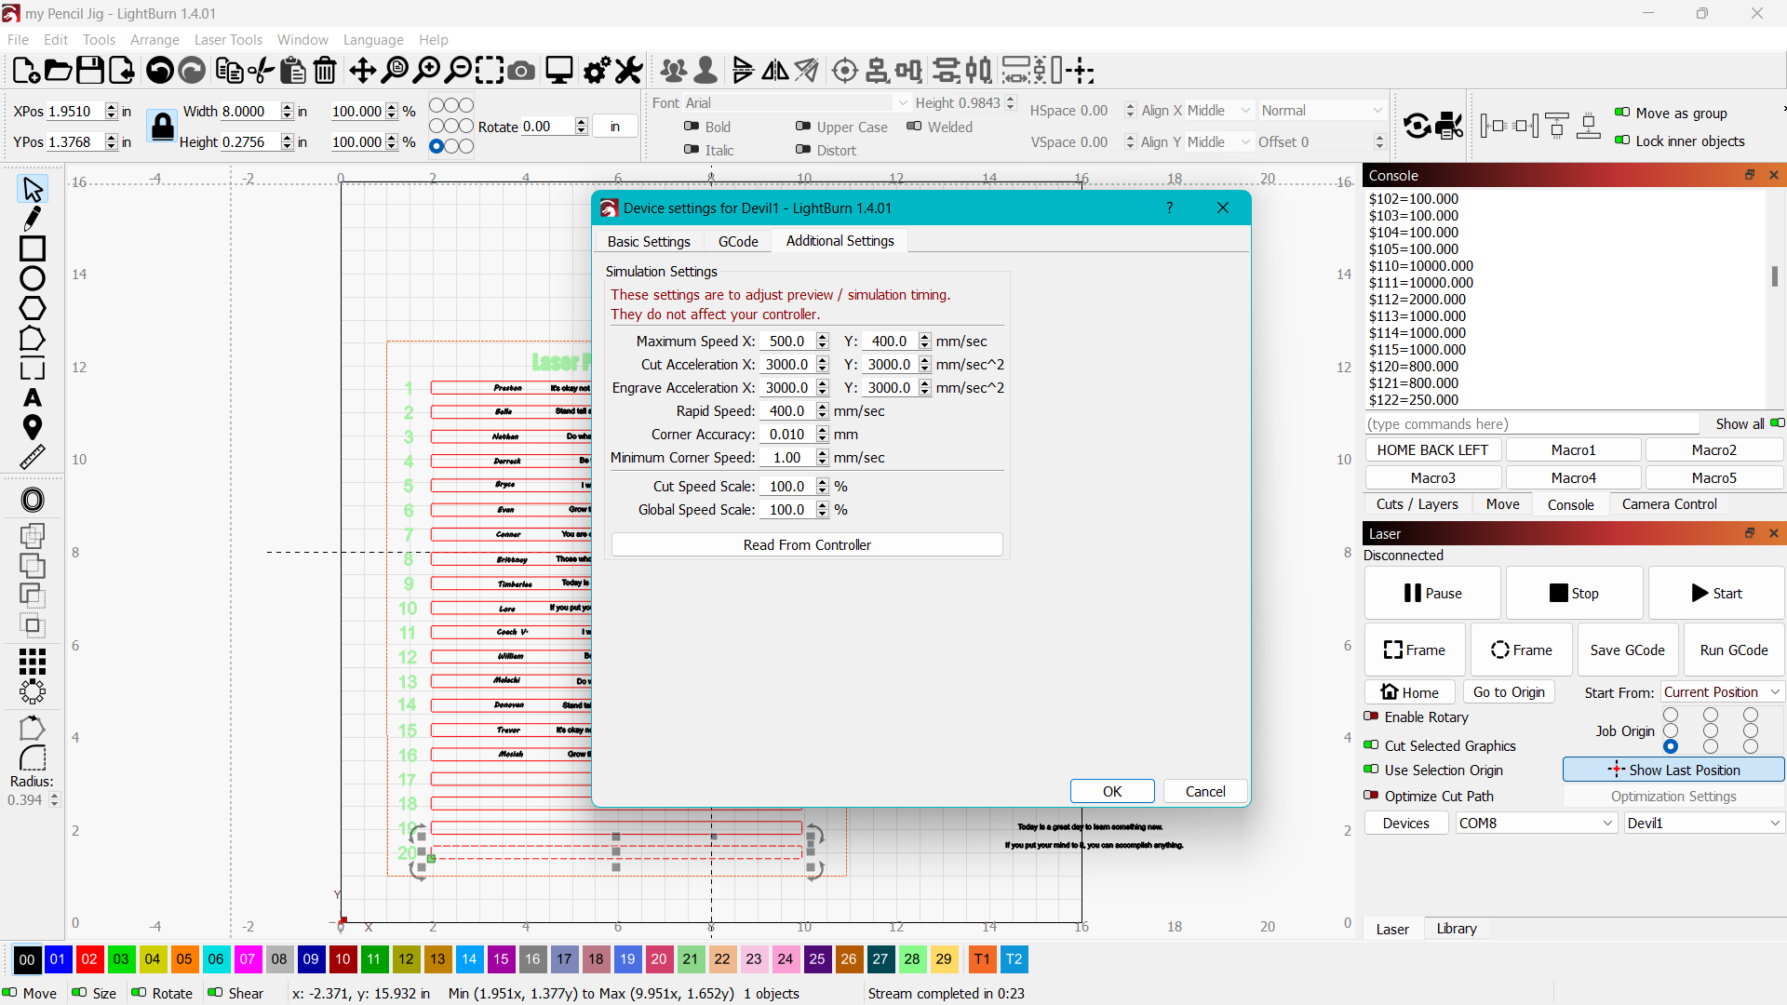The image size is (1787, 1005).
Task: Click the camera capture icon
Action: 521,70
